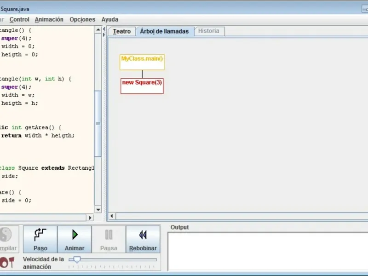The width and height of the screenshot is (368, 276).
Task: Click the 'side = 0;' code line
Action: tap(16, 201)
